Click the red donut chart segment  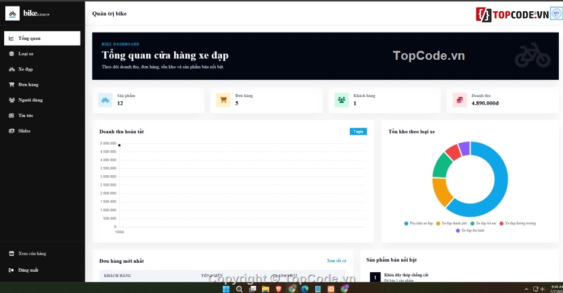453,152
